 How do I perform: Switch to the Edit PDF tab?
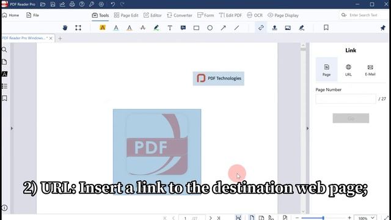[x=230, y=15]
